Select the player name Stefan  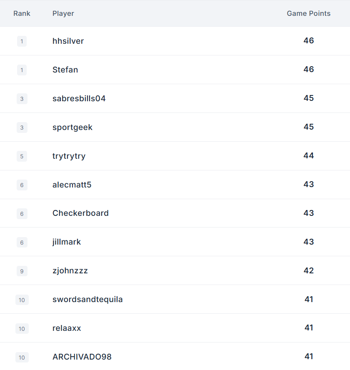65,70
